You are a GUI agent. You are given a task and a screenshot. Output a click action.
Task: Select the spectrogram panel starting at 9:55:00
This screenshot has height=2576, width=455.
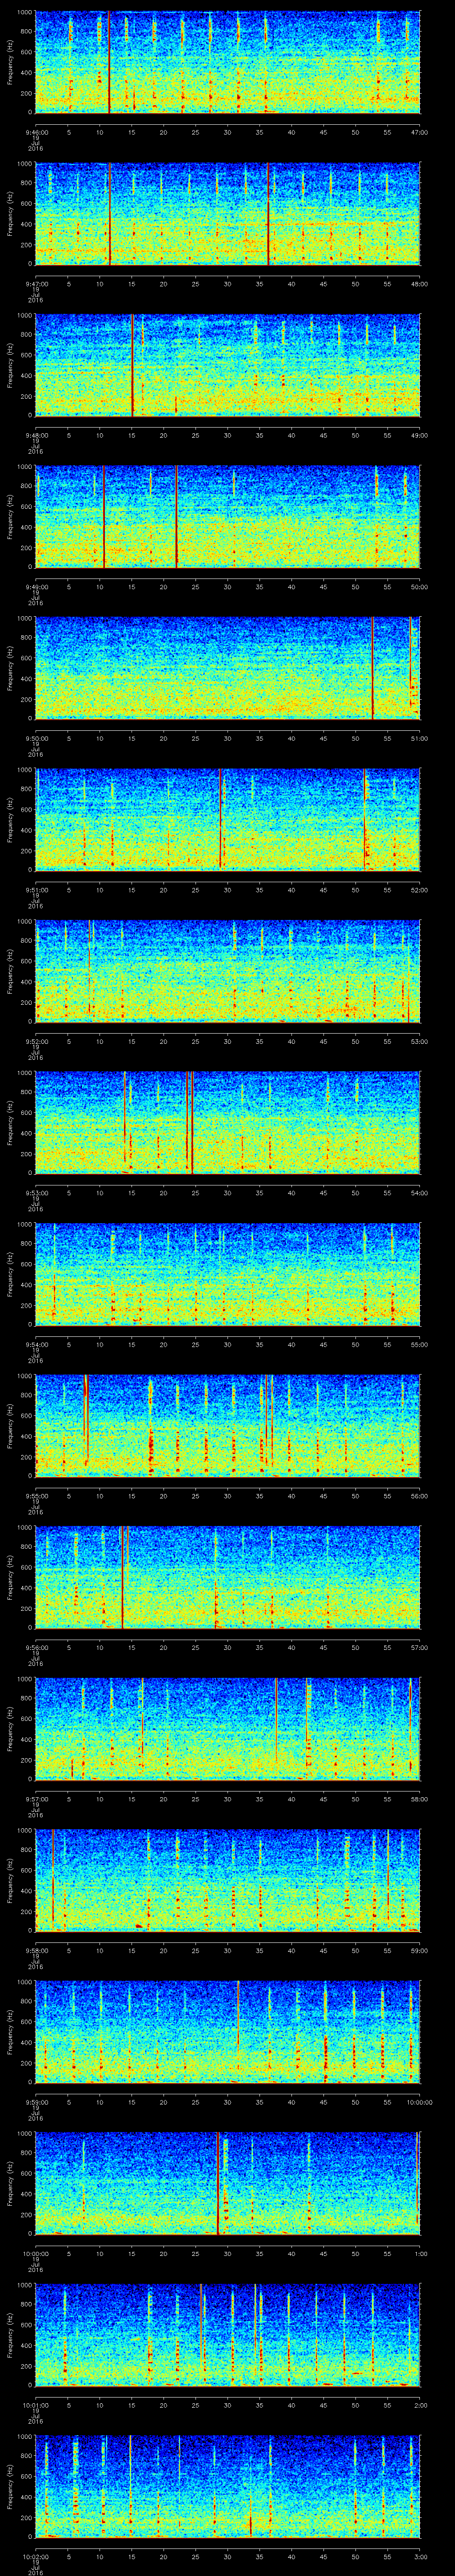(227, 1426)
